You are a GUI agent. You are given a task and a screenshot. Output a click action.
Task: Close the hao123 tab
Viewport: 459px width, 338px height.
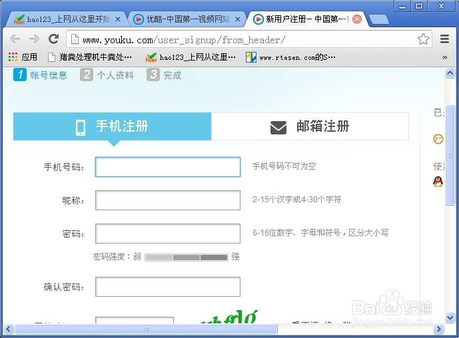click(118, 19)
